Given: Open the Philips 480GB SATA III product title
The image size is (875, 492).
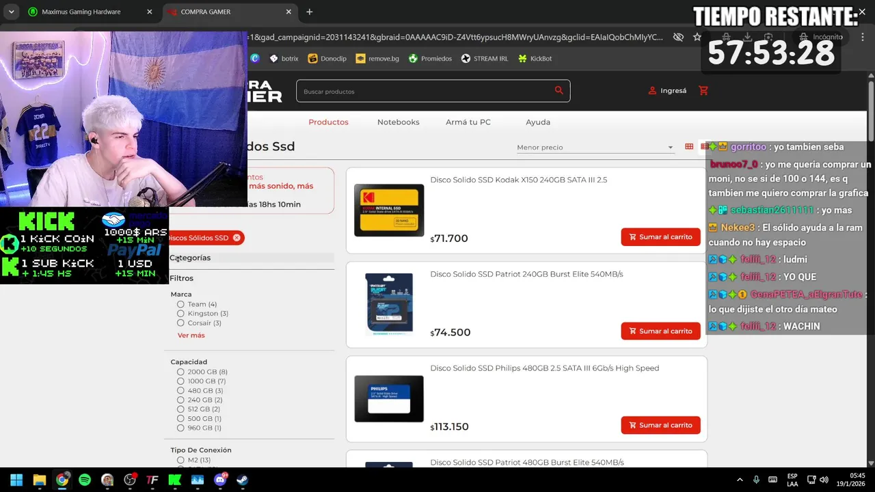Looking at the screenshot, I should [x=545, y=368].
